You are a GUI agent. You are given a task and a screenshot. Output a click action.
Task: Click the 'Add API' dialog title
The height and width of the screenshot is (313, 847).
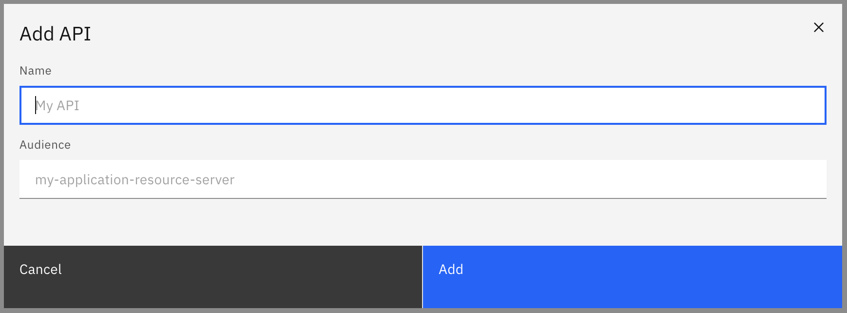(x=55, y=33)
